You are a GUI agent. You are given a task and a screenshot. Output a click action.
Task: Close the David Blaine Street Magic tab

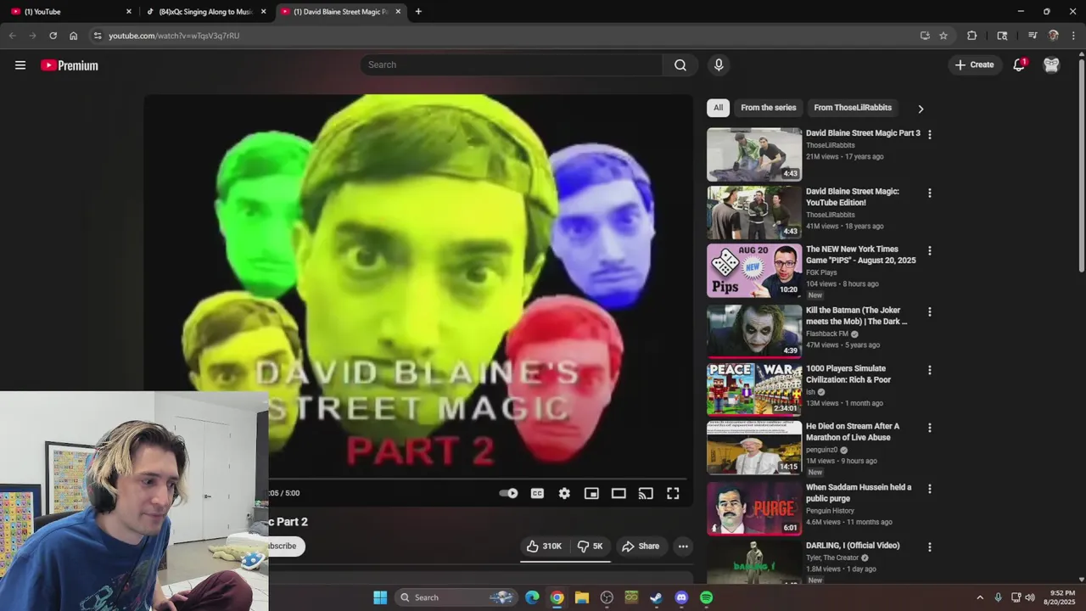(398, 12)
